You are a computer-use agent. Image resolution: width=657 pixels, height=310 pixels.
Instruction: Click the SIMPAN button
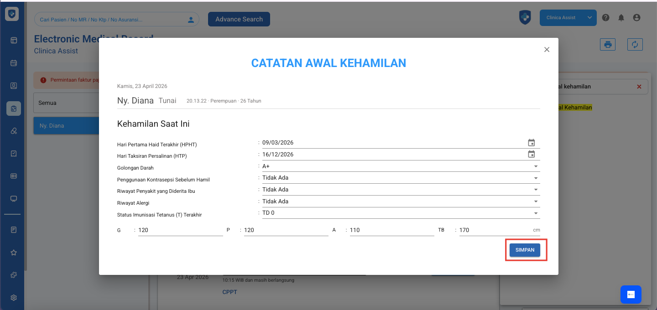(x=525, y=250)
